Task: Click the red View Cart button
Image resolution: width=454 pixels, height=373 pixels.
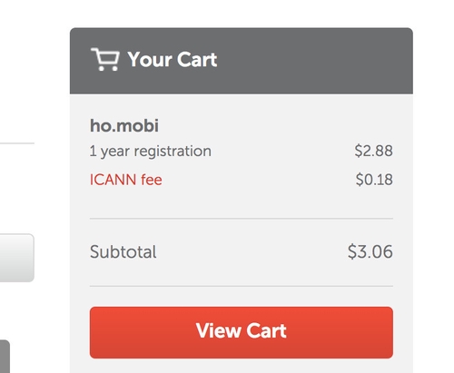Action: tap(242, 332)
